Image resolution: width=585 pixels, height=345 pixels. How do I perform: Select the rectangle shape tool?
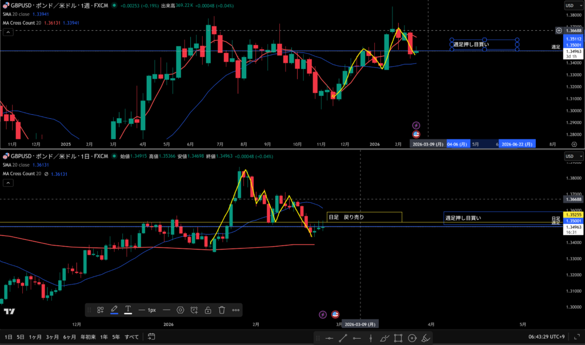pos(398,338)
